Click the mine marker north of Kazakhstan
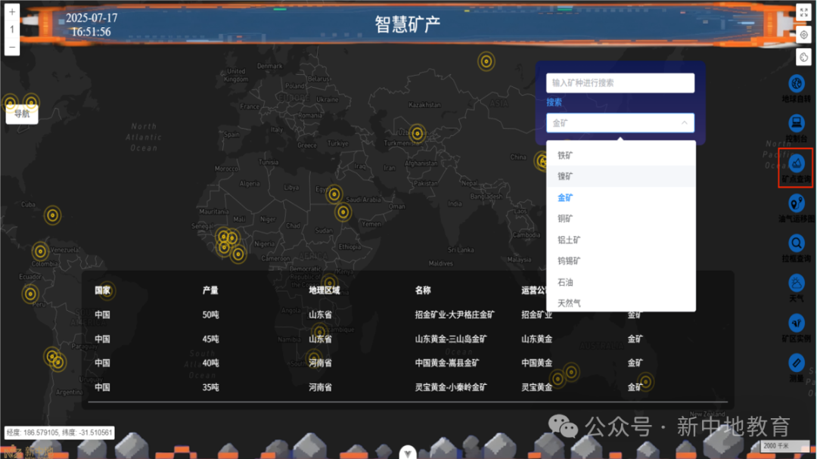The image size is (817, 459). pyautogui.click(x=486, y=61)
